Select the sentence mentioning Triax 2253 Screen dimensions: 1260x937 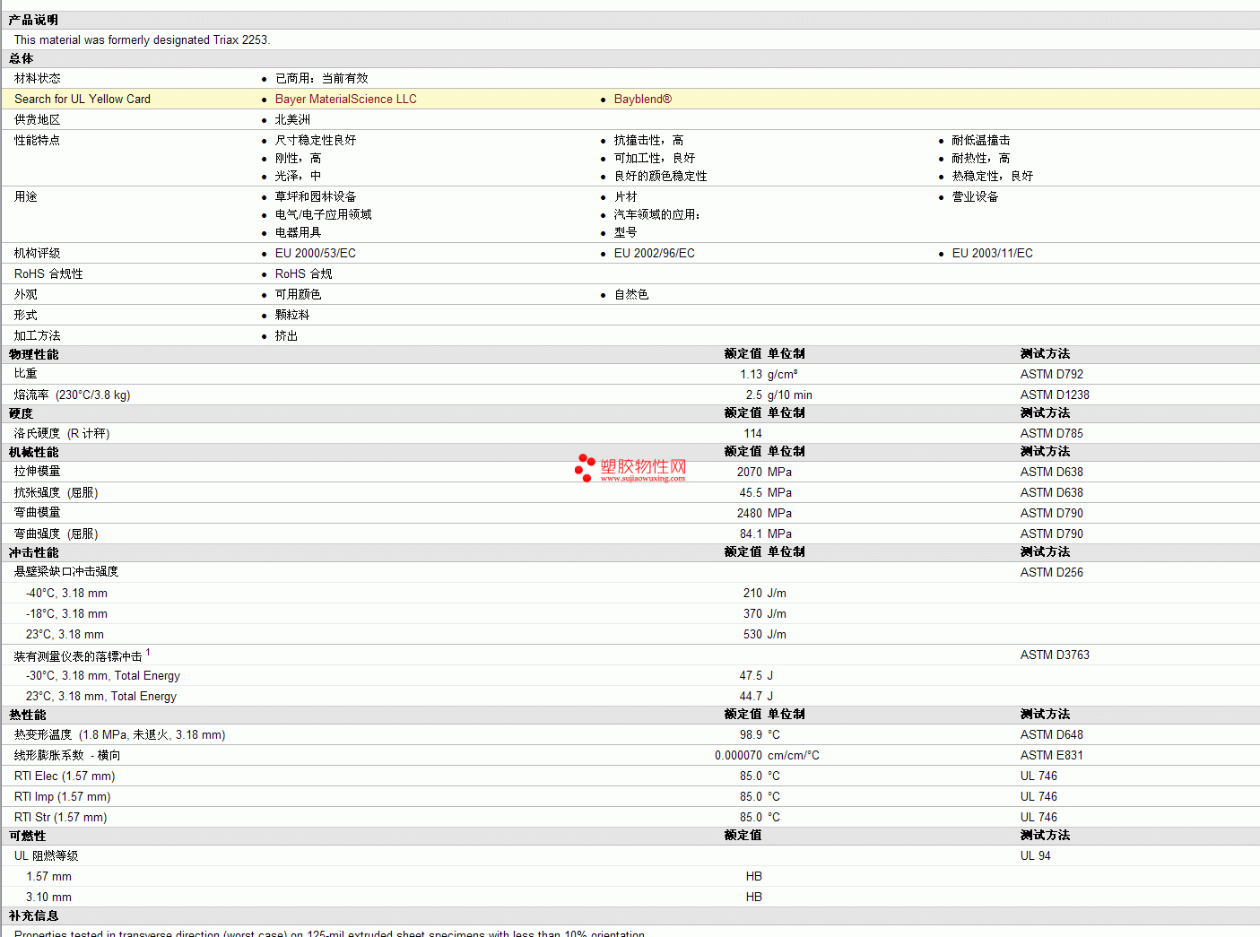[142, 39]
